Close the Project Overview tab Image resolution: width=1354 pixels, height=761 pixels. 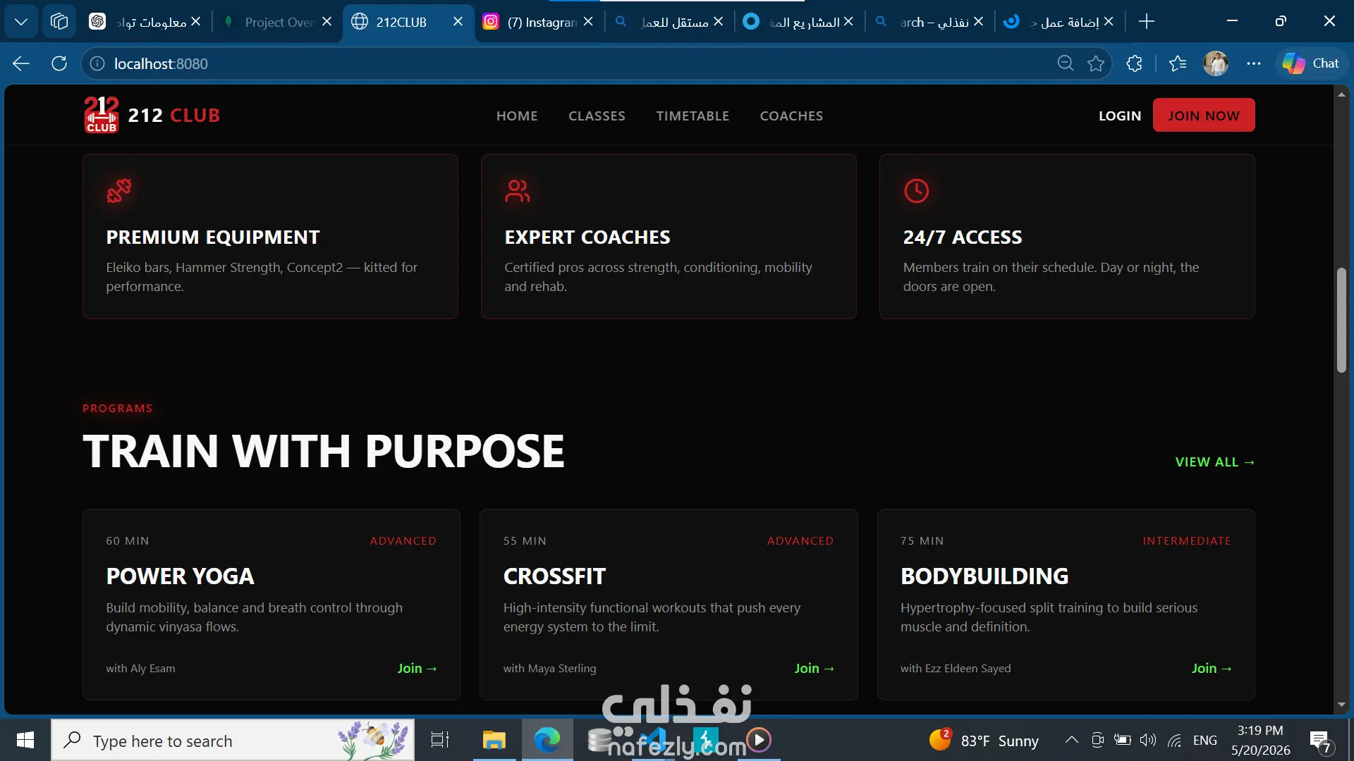click(x=327, y=22)
